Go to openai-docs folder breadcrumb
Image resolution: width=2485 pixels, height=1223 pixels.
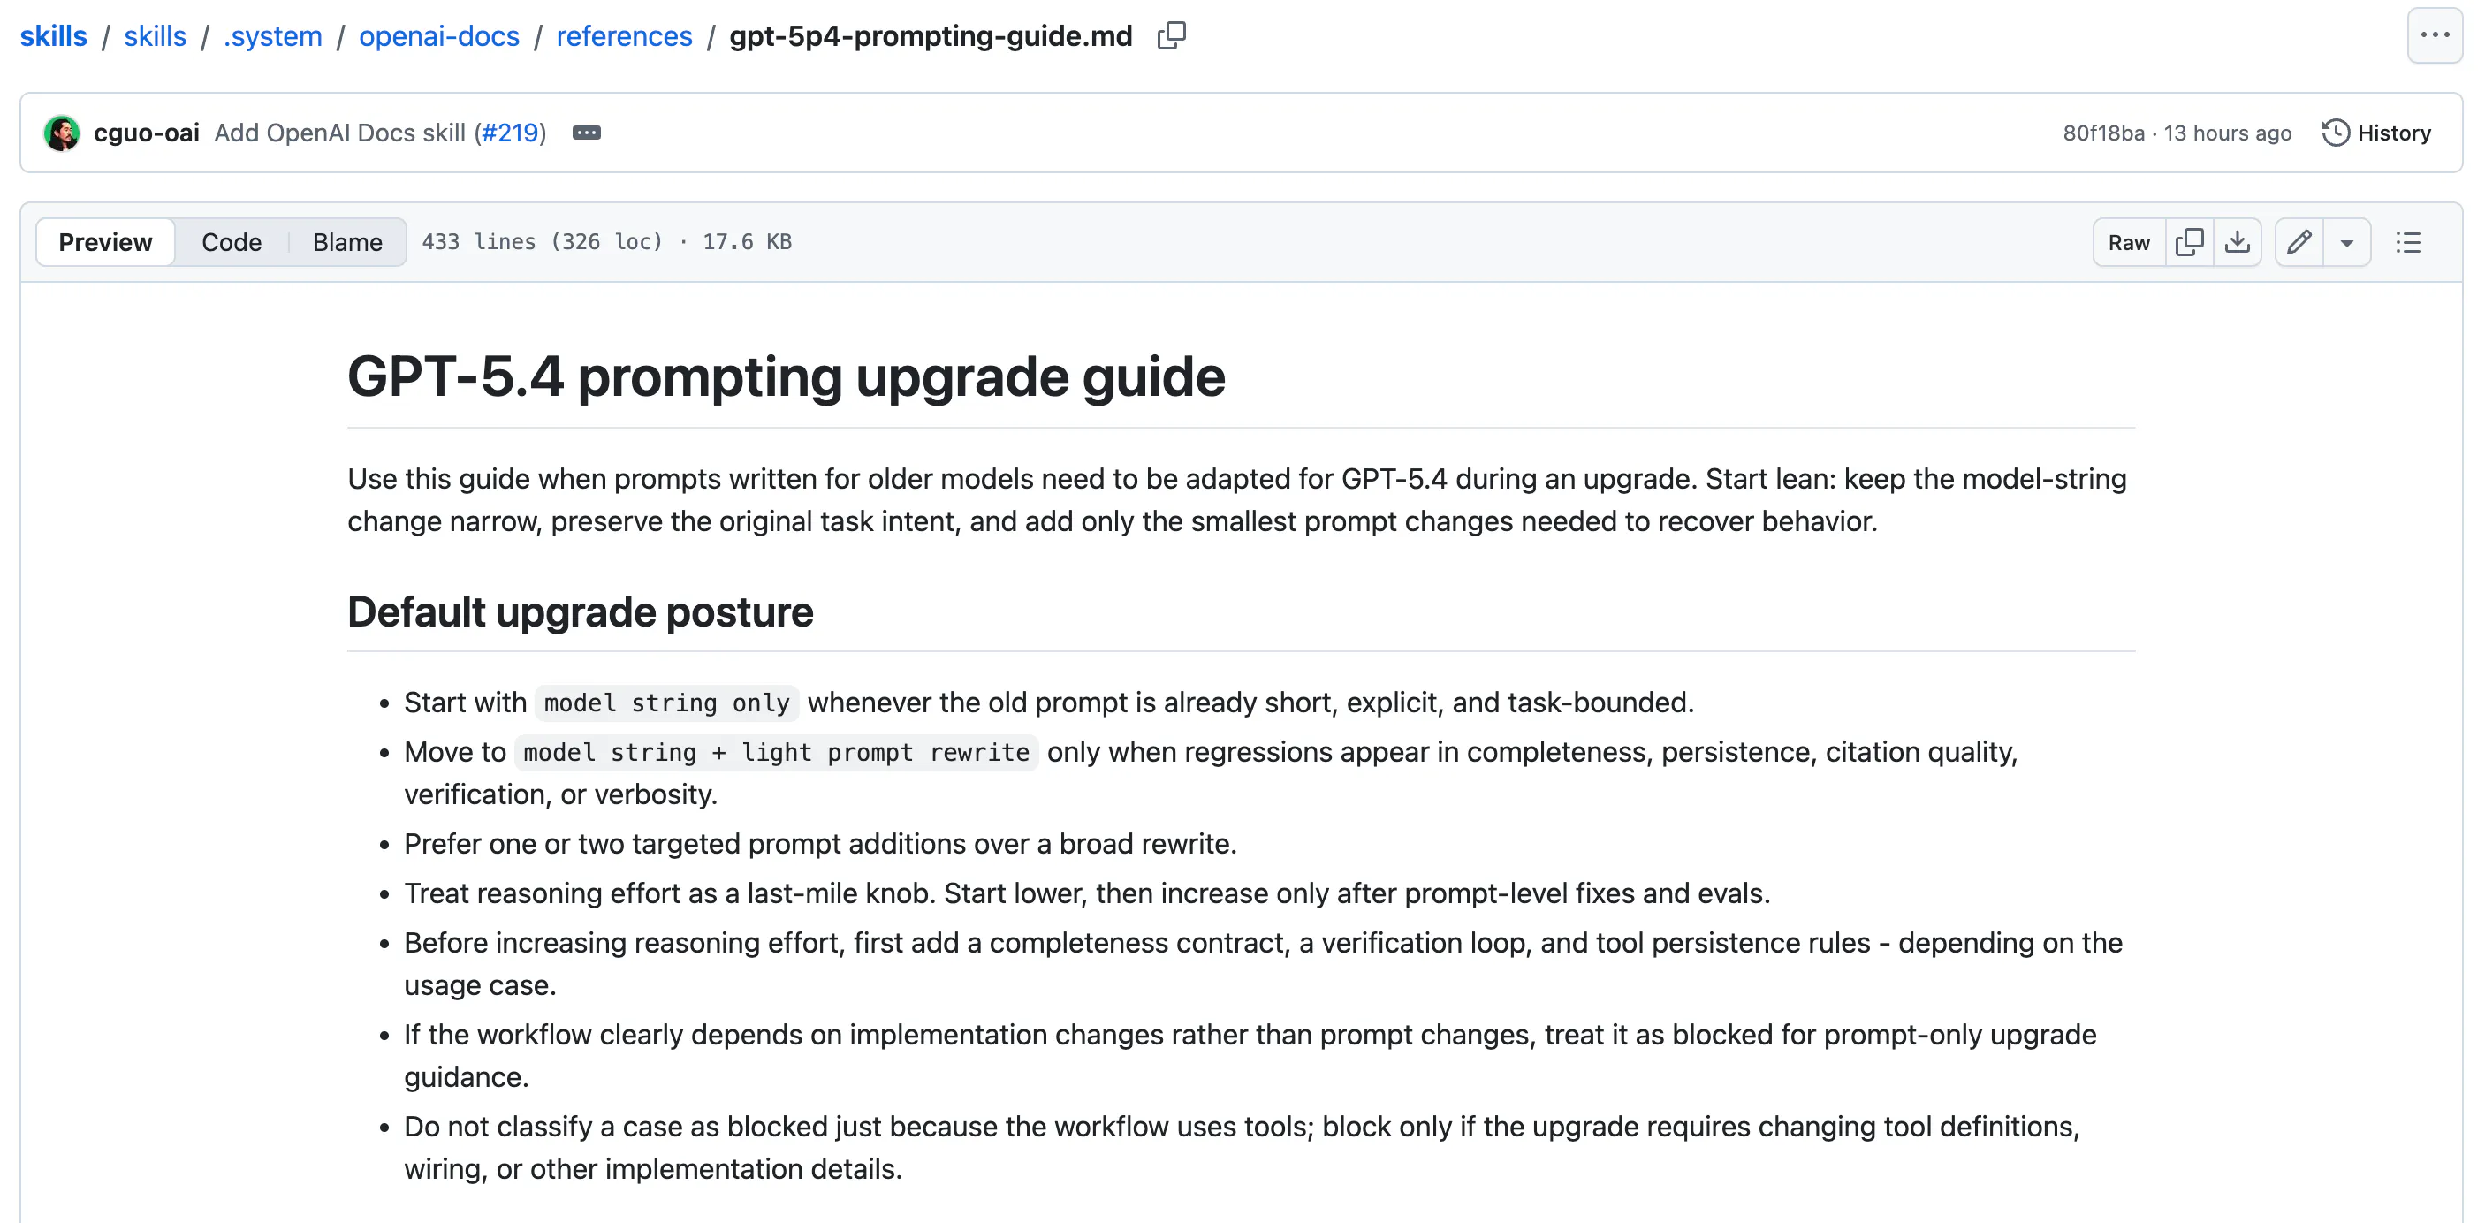(439, 35)
